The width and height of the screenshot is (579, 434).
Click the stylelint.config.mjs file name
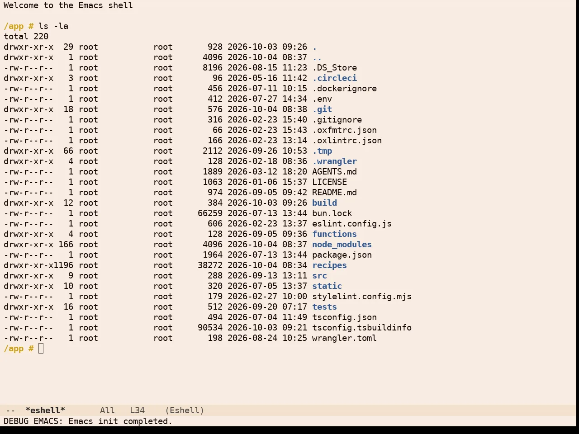[x=362, y=297]
